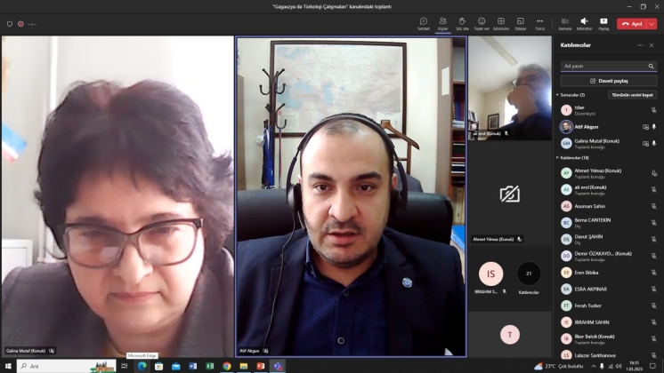Viewport: 664px width, 373px height.
Task: Toggle the Kamera on or off
Action: (x=565, y=22)
